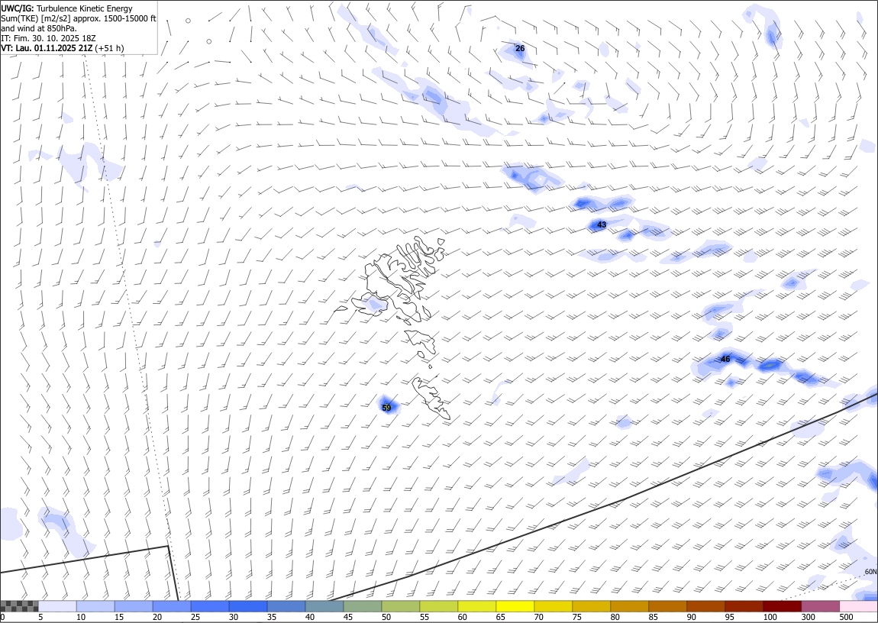
Task: Click the TKE maximum value labeled 43
Action: click(602, 225)
